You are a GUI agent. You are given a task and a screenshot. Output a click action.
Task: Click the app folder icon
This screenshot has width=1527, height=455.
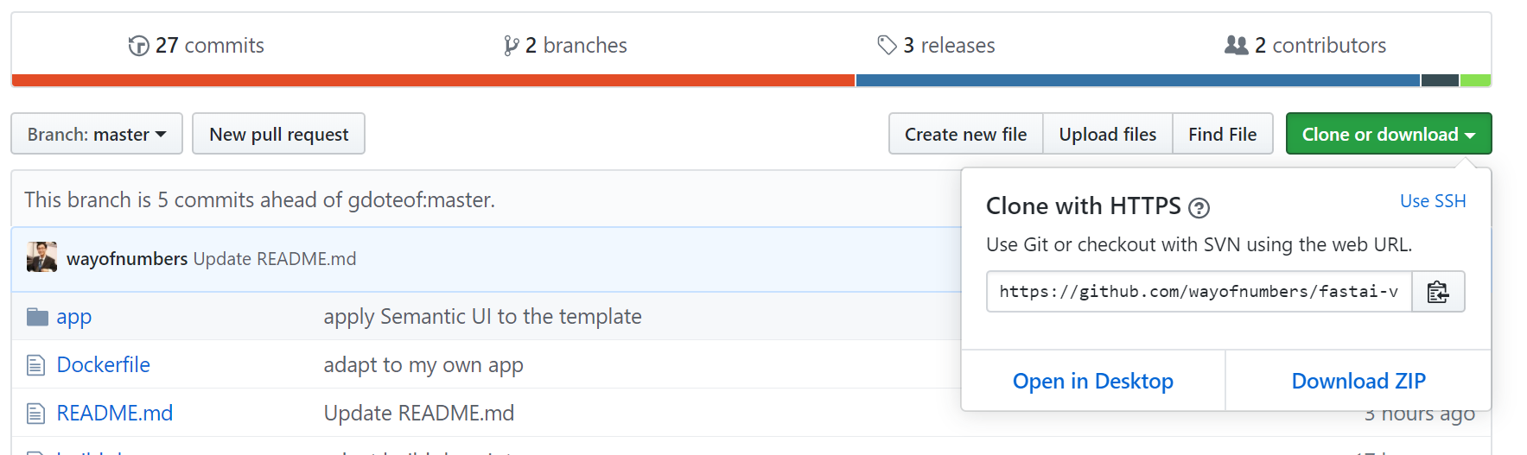coord(37,317)
